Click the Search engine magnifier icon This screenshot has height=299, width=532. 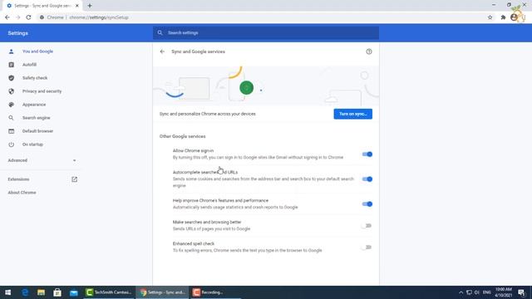point(11,118)
